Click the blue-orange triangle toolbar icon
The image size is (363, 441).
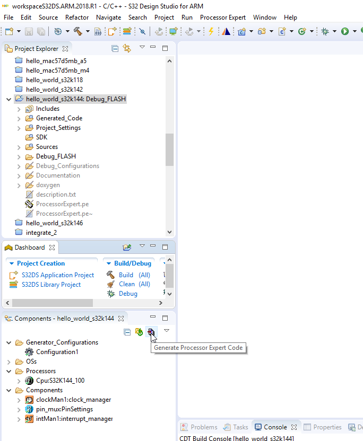226,31
